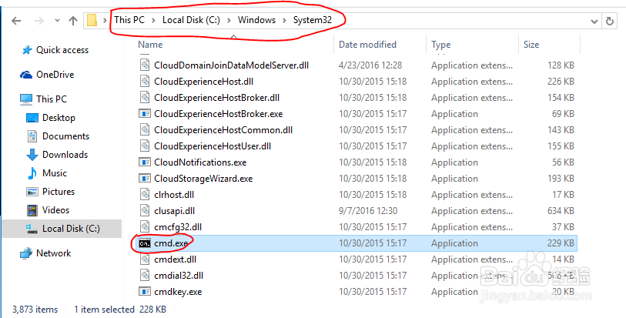626x318 pixels.
Task: Select the cmd.exe file name
Action: 171,243
